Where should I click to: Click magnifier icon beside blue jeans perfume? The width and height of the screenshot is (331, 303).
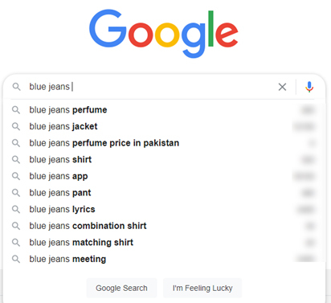tap(16, 110)
